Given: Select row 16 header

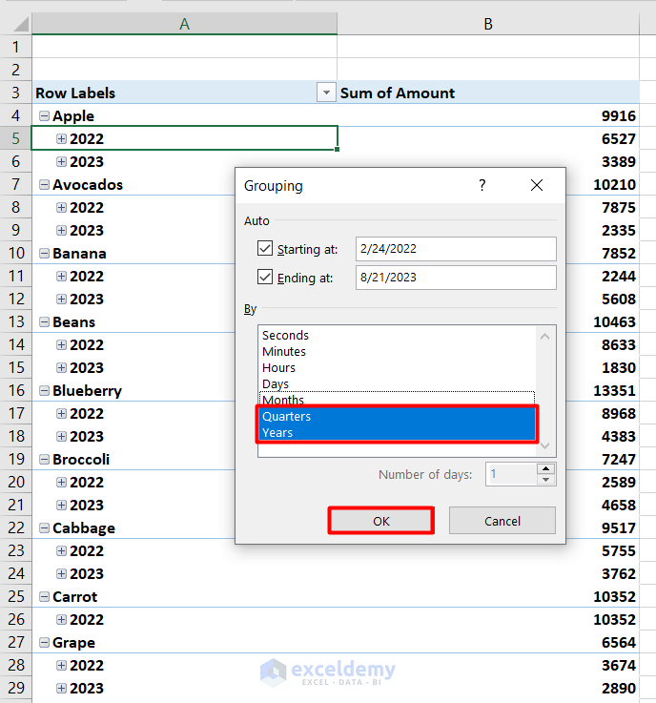Looking at the screenshot, I should tap(15, 390).
